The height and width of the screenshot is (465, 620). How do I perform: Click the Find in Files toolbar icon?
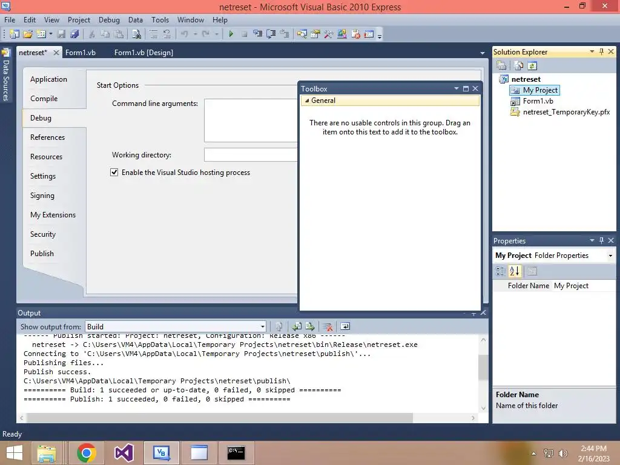(x=136, y=34)
